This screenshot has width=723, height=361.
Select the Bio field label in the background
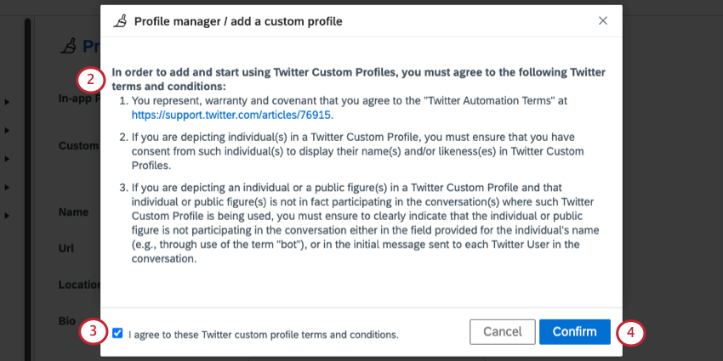tap(67, 321)
